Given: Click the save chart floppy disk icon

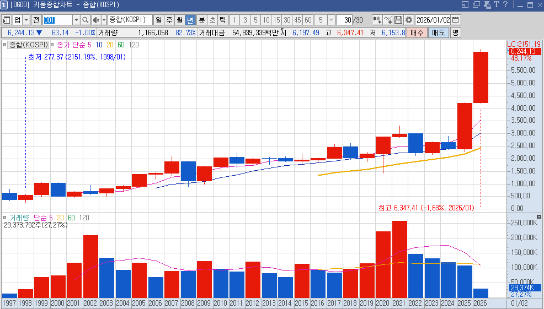Looking at the screenshot, I should [x=399, y=20].
